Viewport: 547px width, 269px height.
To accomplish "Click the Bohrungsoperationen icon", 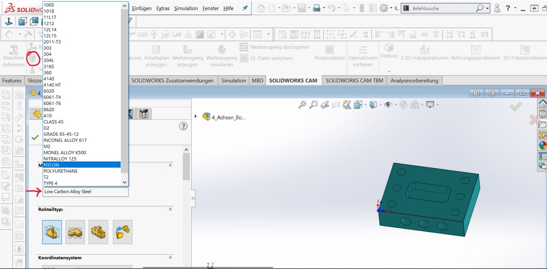I will click(x=476, y=50).
